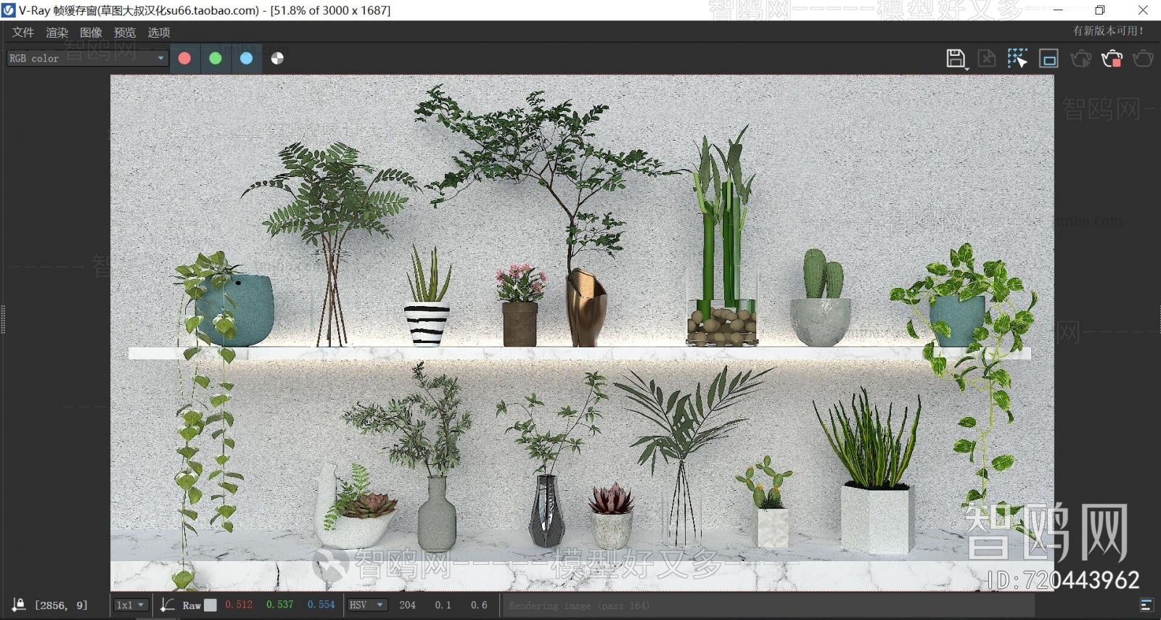The width and height of the screenshot is (1161, 620).
Task: Click the start interactive render teapot
Action: [x=1081, y=59]
